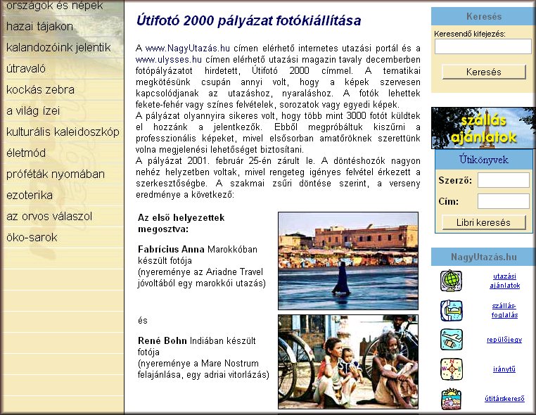Click the compass icon beside iránytű
Screen dimensions: 536x415
(451, 369)
